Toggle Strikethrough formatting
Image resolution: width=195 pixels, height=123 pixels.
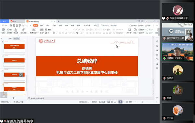63,33
